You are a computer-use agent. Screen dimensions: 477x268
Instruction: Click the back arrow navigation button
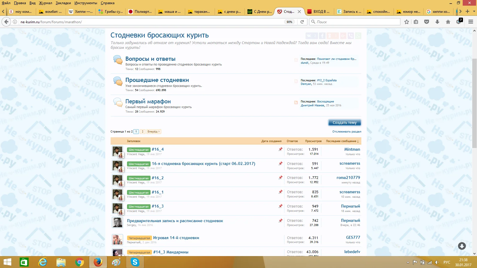pyautogui.click(x=6, y=22)
